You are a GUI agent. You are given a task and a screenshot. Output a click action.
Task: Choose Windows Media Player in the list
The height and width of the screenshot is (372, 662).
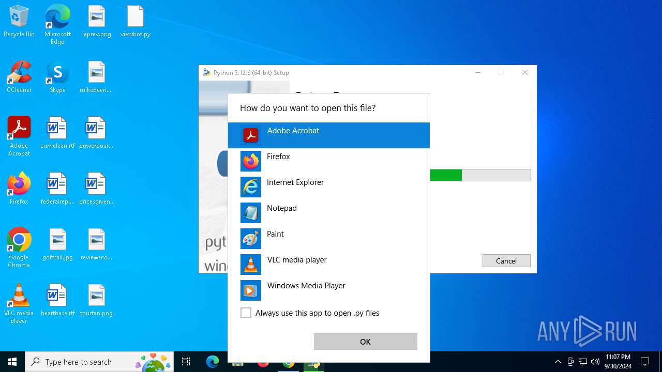tap(329, 290)
